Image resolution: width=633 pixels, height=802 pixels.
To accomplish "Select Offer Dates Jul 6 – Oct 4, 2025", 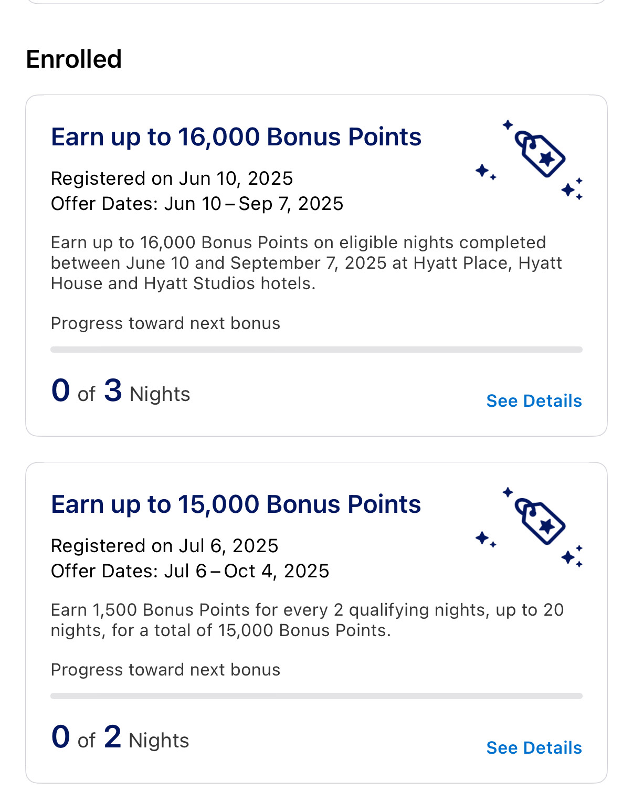I will click(190, 571).
